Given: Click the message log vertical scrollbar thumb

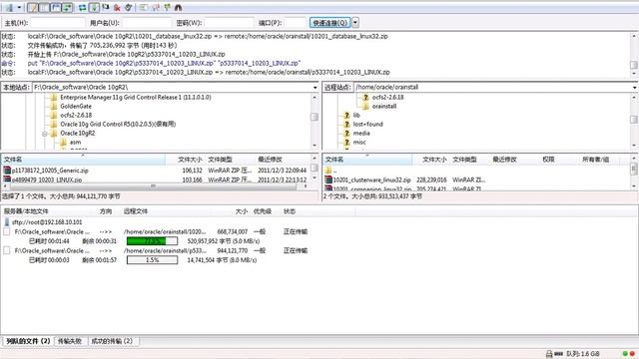Looking at the screenshot, I should pyautogui.click(x=634, y=65).
